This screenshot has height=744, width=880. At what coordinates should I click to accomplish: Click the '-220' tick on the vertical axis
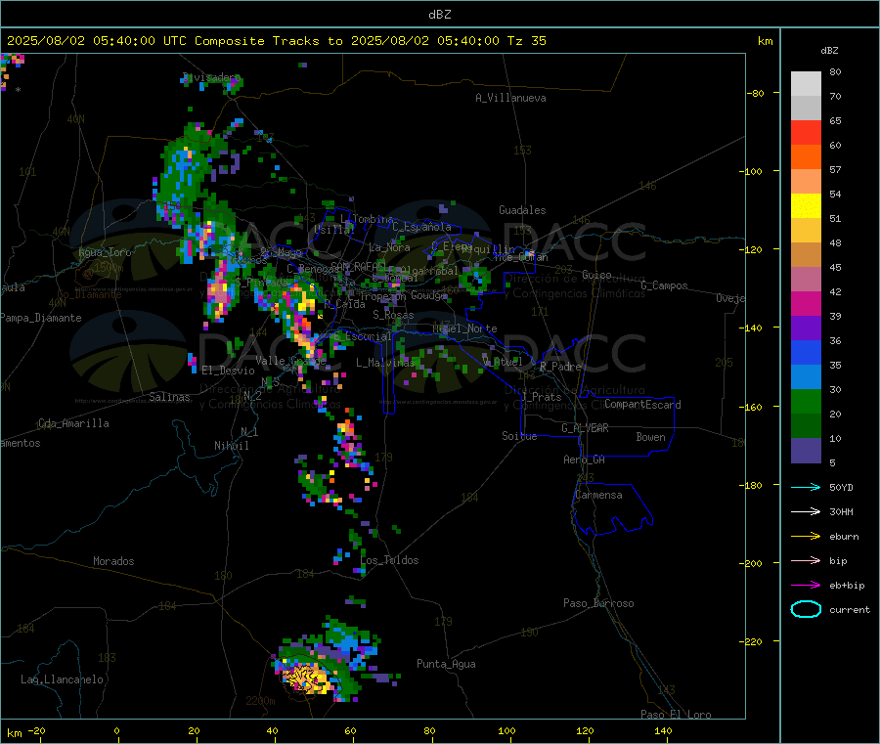coord(753,641)
